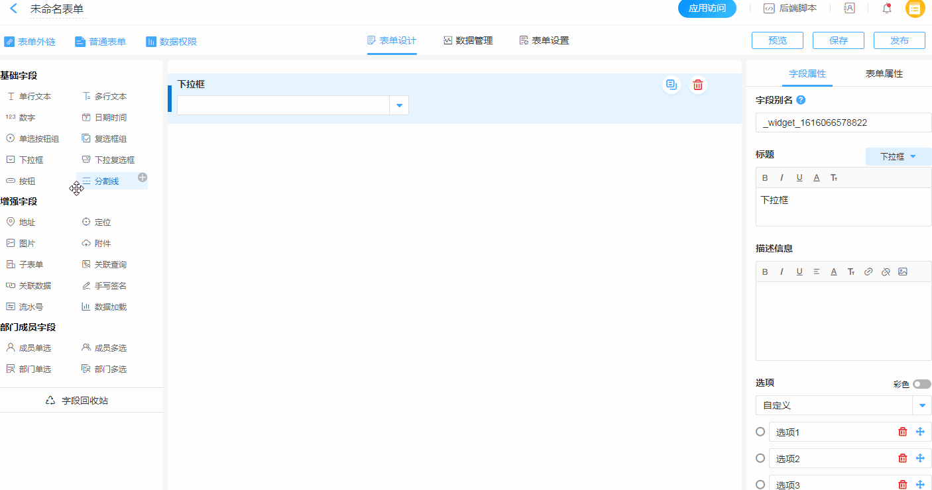This screenshot has height=490, width=932.
Task: Click the copy field icon on dropdown widget
Action: tap(671, 85)
